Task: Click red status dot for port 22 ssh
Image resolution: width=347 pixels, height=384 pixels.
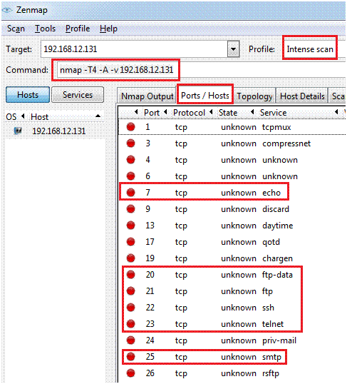Action: [131, 308]
